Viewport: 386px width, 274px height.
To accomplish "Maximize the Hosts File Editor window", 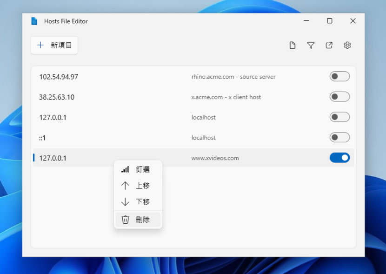I will click(329, 21).
